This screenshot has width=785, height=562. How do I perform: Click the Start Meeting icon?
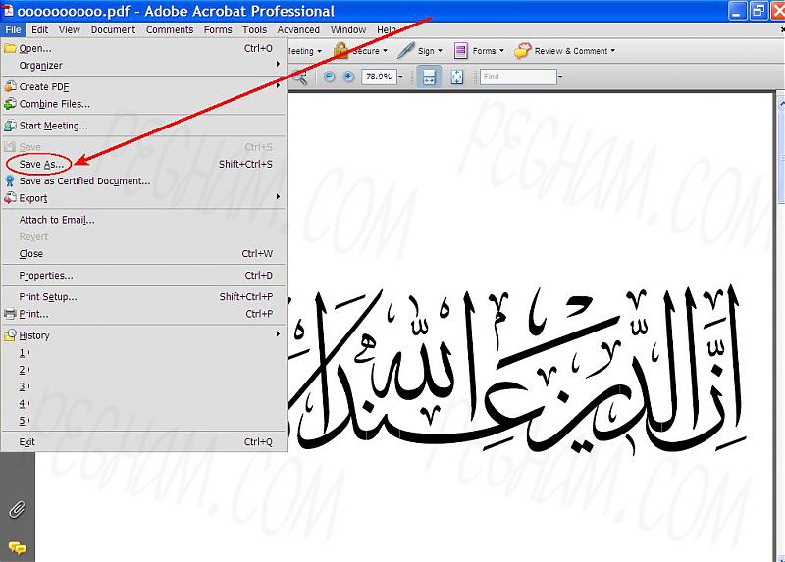tap(10, 126)
